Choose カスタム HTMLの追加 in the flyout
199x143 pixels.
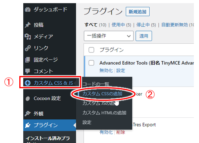[x=104, y=113]
